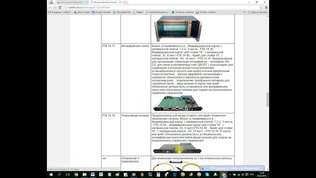316x178 pixels.
Task: Open the clock showing 11:24
Action: coord(261,174)
